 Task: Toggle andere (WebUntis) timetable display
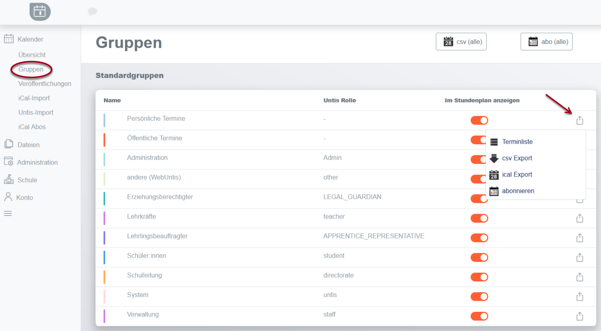pos(478,179)
